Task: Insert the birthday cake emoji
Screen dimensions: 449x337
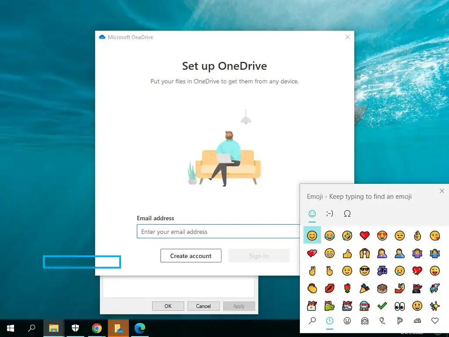Action: tap(382, 288)
